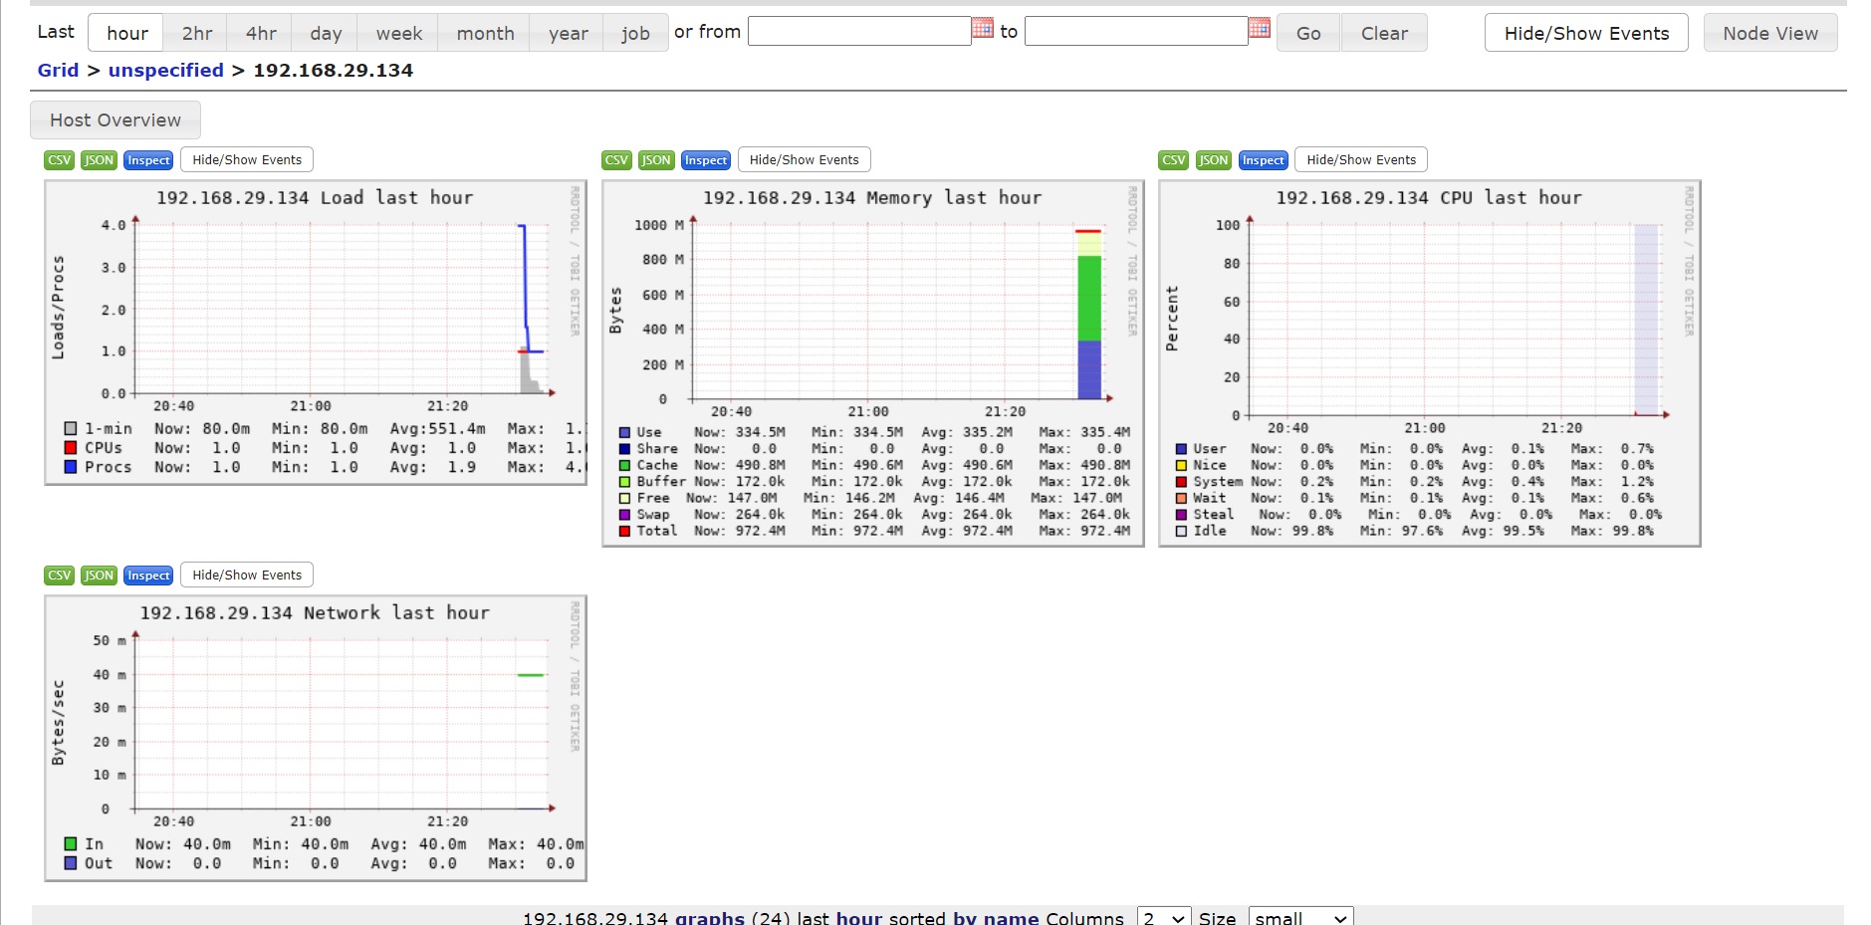Switch to Node View
The width and height of the screenshot is (1871, 925).
[1770, 33]
